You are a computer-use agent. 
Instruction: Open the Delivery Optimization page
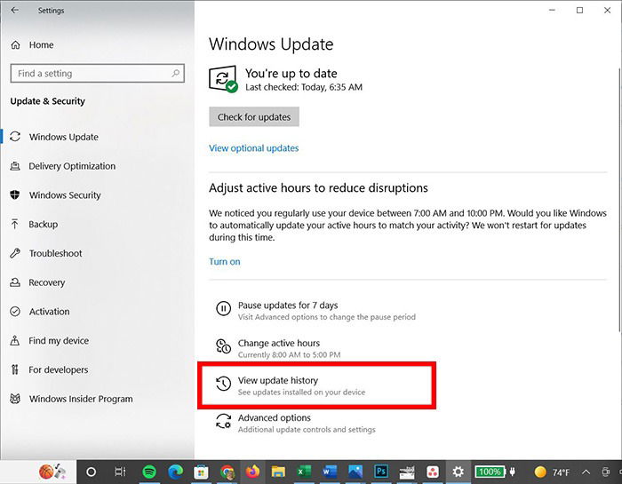tap(72, 166)
